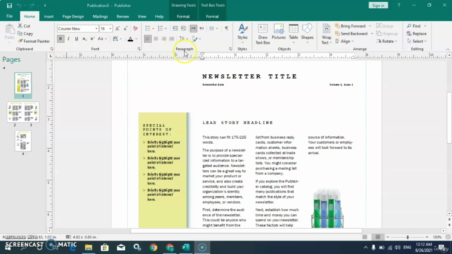Toggle Underline formatting
The image size is (452, 254).
(x=76, y=39)
